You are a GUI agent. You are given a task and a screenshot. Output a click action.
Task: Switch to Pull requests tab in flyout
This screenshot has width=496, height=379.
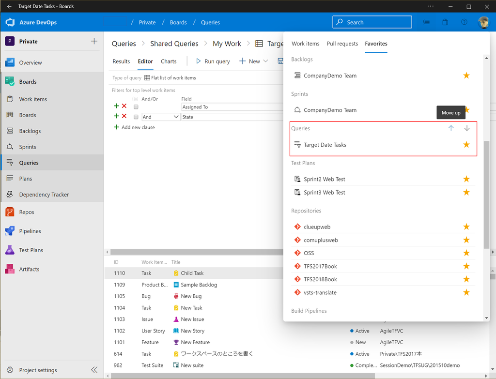point(342,44)
